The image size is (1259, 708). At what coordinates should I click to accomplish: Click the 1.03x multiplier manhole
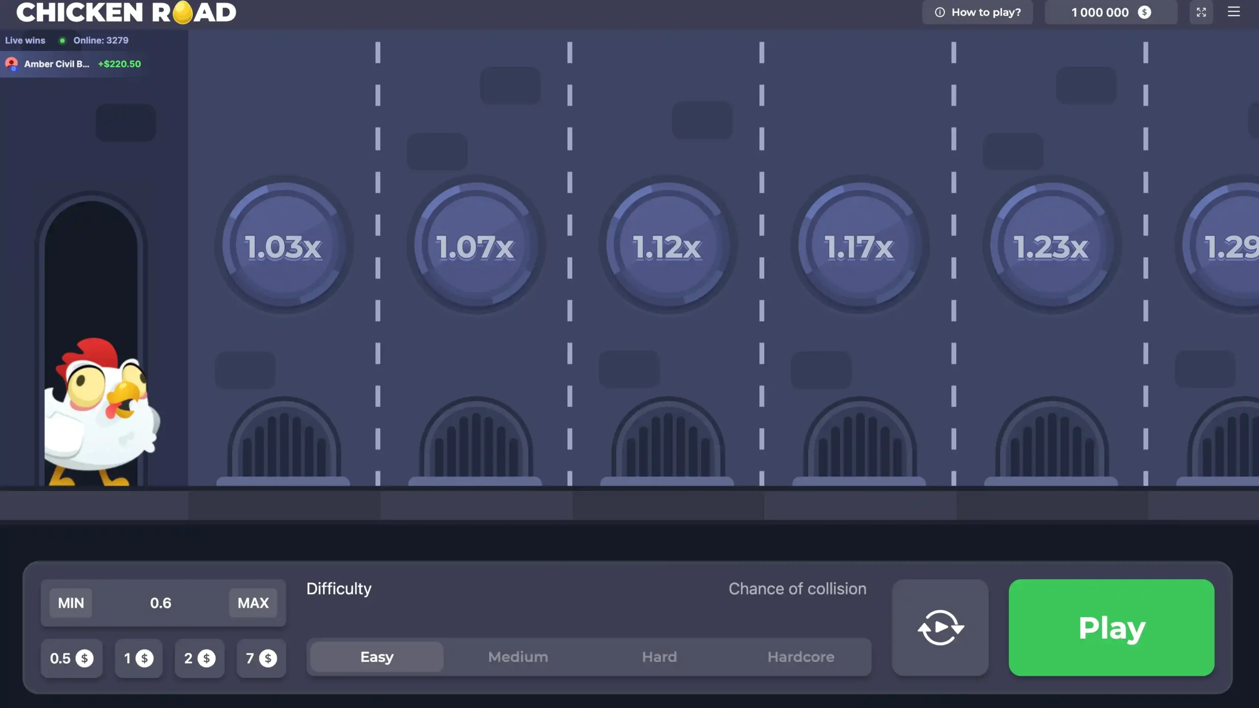click(x=284, y=246)
